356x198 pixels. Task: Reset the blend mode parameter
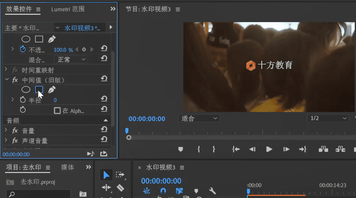104,58
